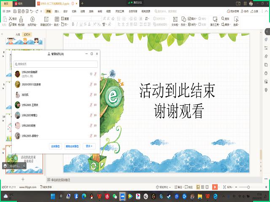This screenshot has height=202, width=270.
Task: Click the Redo arrow icon
Action: (37, 11)
